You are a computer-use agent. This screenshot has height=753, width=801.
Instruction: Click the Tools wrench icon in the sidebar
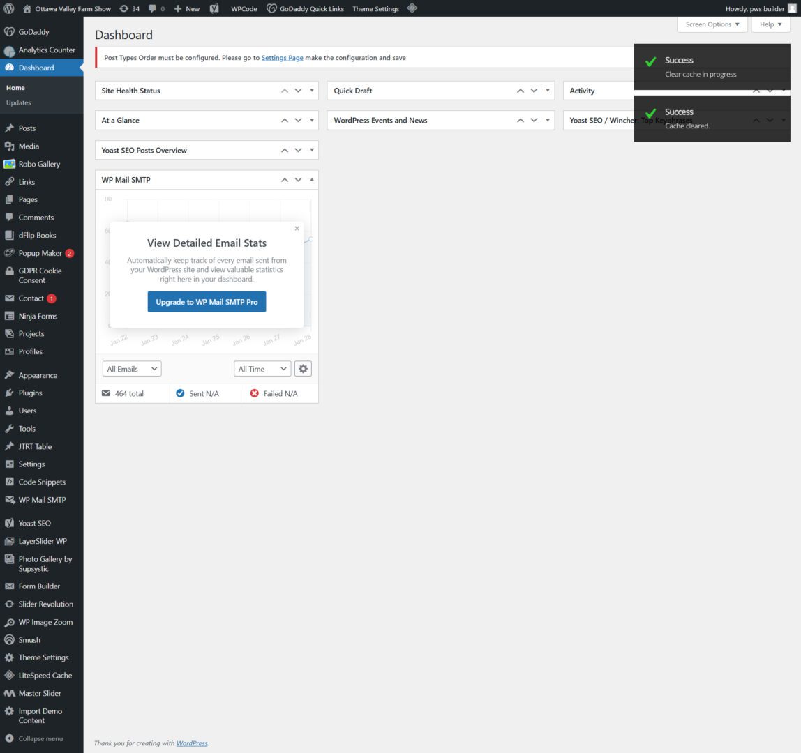(x=9, y=428)
